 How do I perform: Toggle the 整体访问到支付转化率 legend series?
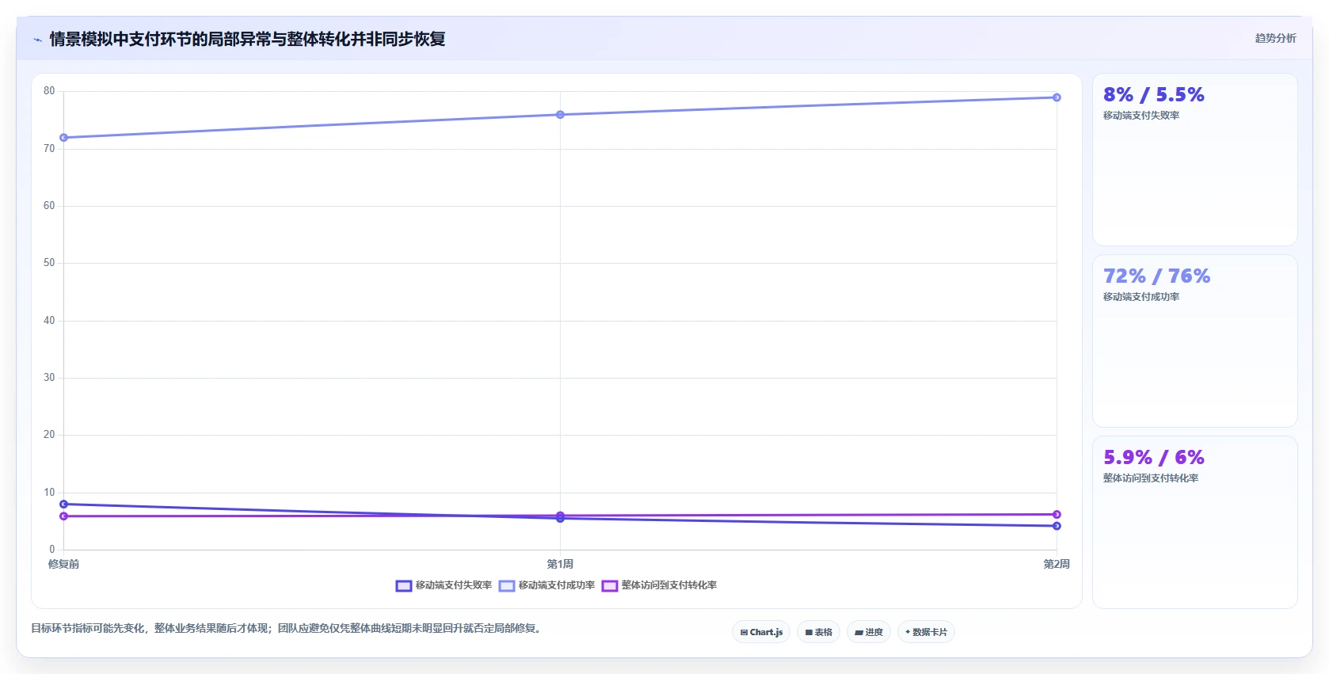(x=659, y=585)
